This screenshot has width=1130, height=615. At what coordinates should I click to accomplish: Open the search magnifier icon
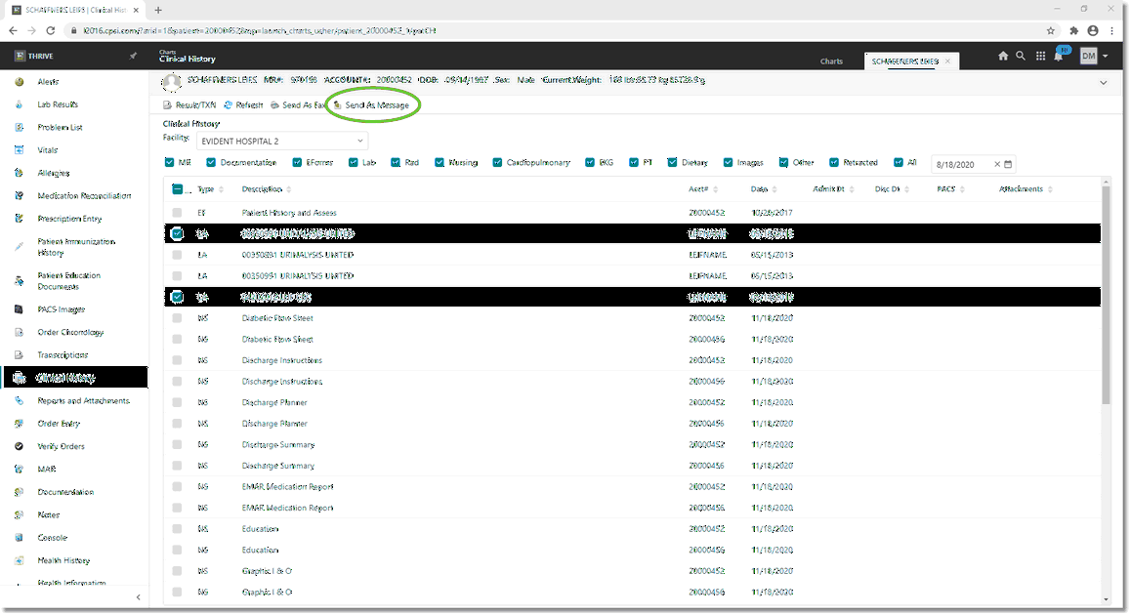1021,57
